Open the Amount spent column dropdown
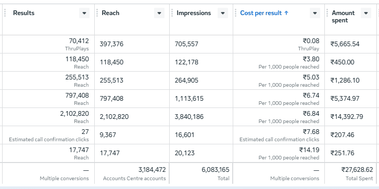Screen dimensions: 379x189 click(366, 13)
